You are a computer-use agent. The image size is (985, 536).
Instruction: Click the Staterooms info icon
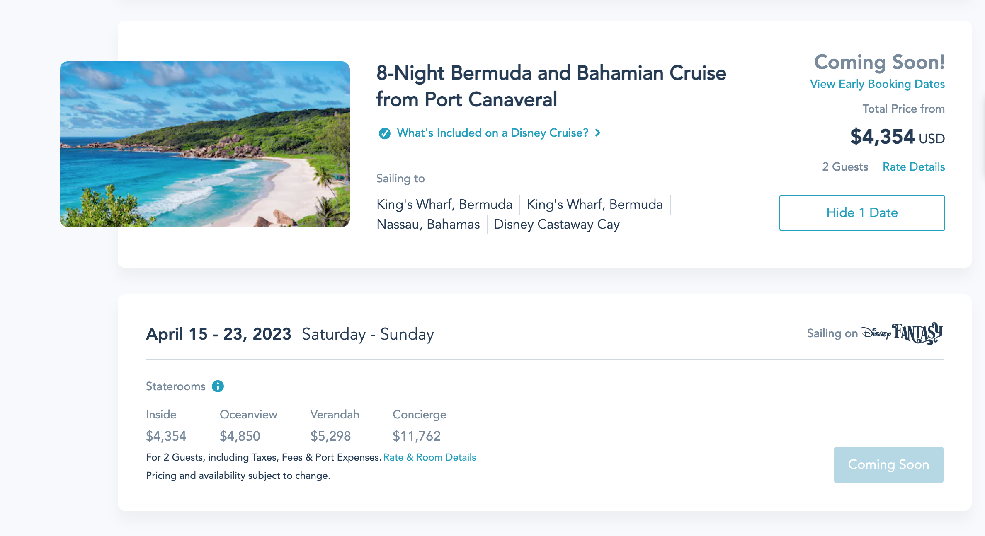point(218,386)
